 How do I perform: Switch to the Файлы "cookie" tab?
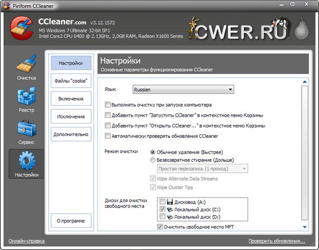[x=71, y=81]
